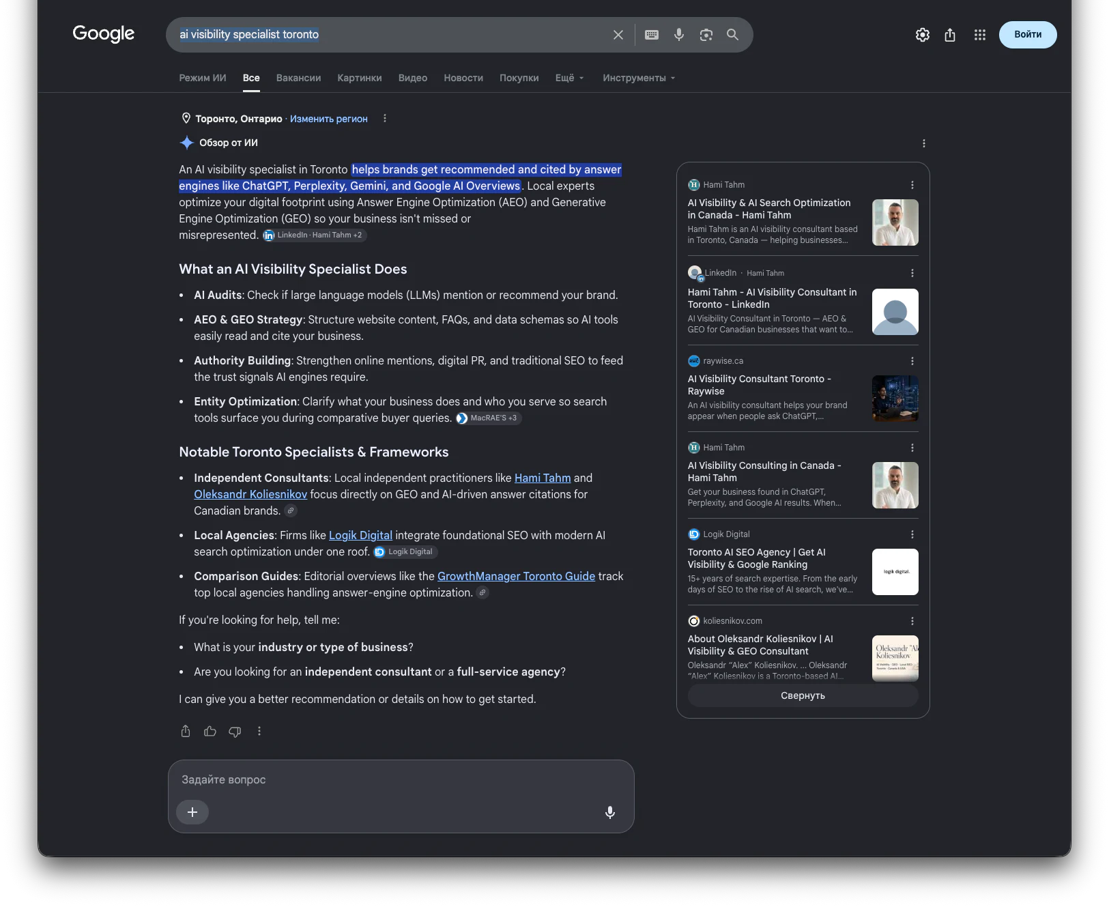The image size is (1109, 907).
Task: Open the Google logo homepage
Action: pyautogui.click(x=104, y=33)
